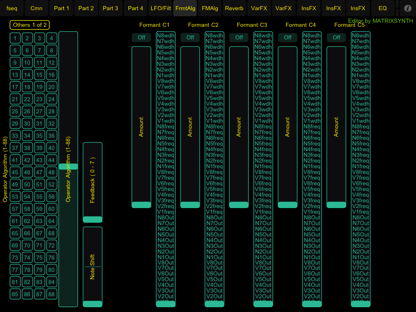Select algorithm number 27
Screen dimensions: 416x312
[x=39, y=112]
